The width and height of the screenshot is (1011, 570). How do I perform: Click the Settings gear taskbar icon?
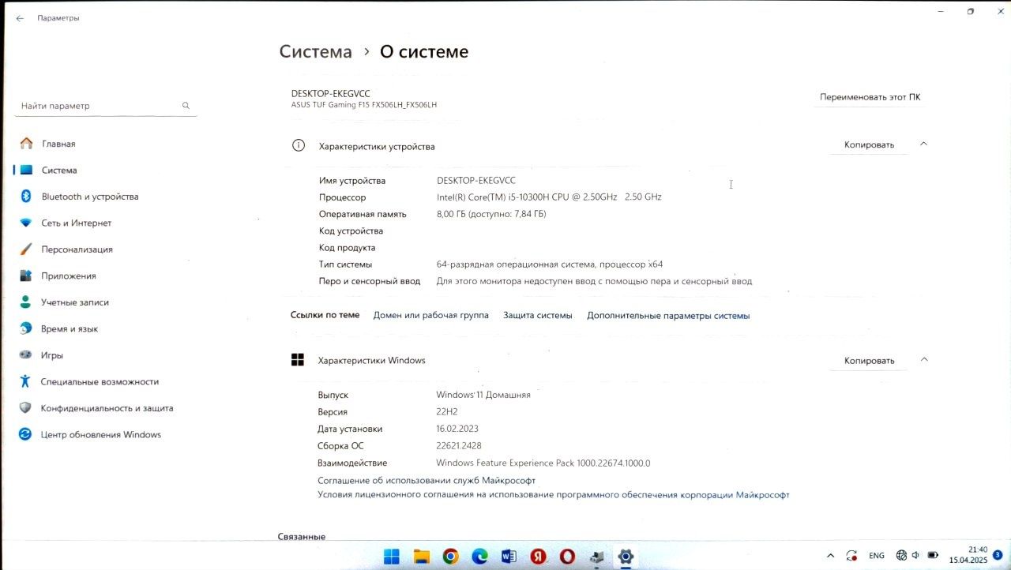pos(626,557)
